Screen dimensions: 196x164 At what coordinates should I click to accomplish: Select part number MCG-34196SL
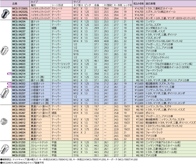click(20, 18)
